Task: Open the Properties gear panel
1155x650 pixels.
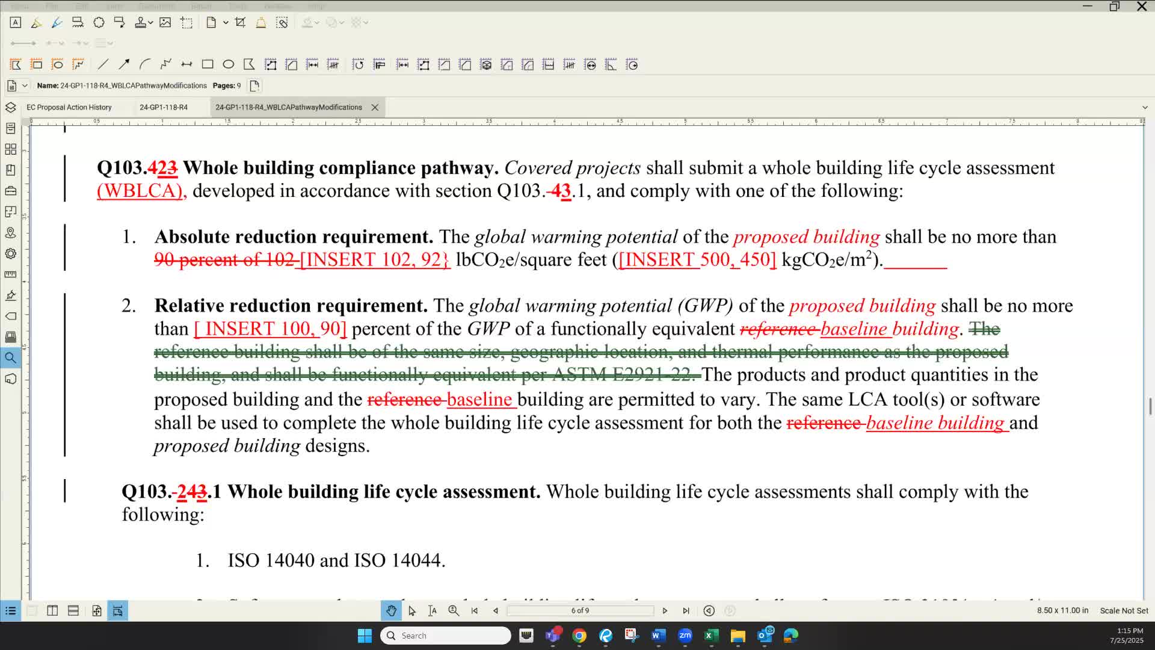Action: point(10,253)
